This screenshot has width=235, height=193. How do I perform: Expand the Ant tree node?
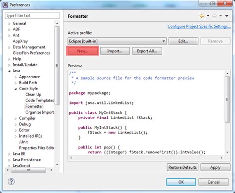[9, 36]
